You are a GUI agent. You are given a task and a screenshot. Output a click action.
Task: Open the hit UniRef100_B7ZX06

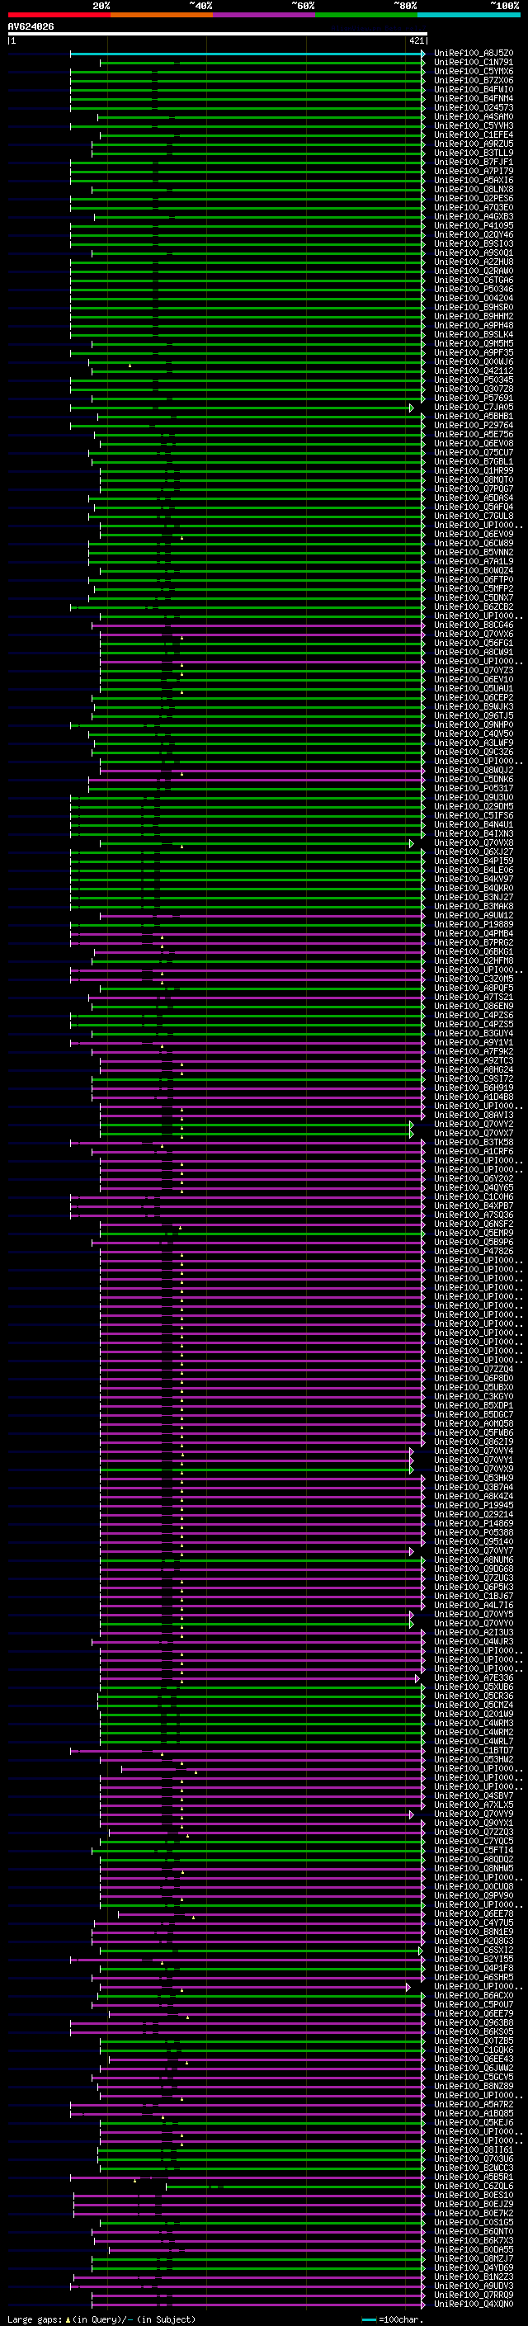(x=474, y=80)
